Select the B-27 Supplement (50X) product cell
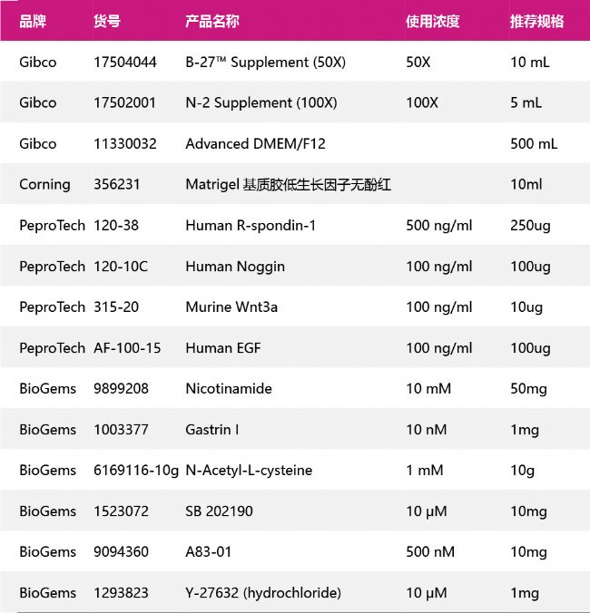The image size is (590, 613). point(265,63)
